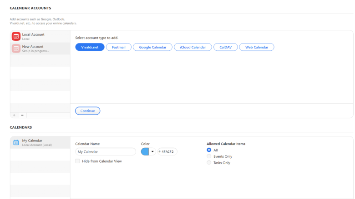Click the faded New Account calendar icon
Image resolution: width=355 pixels, height=199 pixels.
(16, 49)
